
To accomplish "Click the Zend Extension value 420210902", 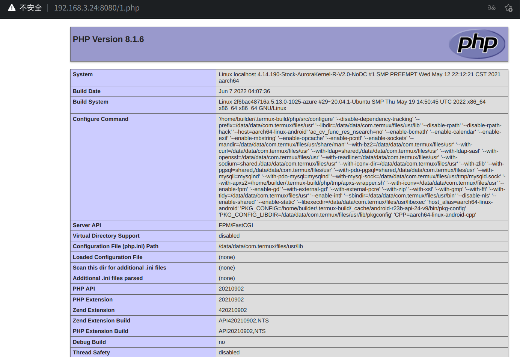I will click(x=233, y=310).
